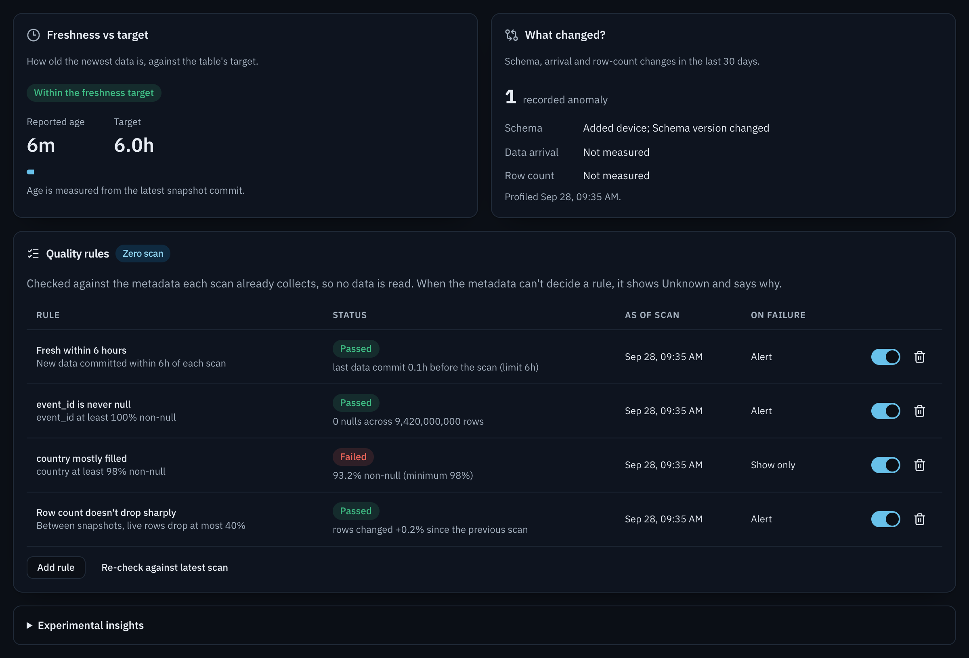
Task: Click 'Profiled Sep 28, 09:35 AM.' text
Action: coord(563,197)
